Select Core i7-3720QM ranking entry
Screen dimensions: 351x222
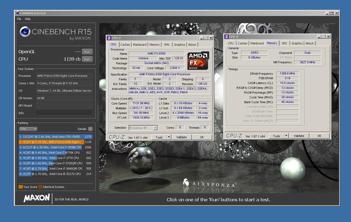coord(56,163)
